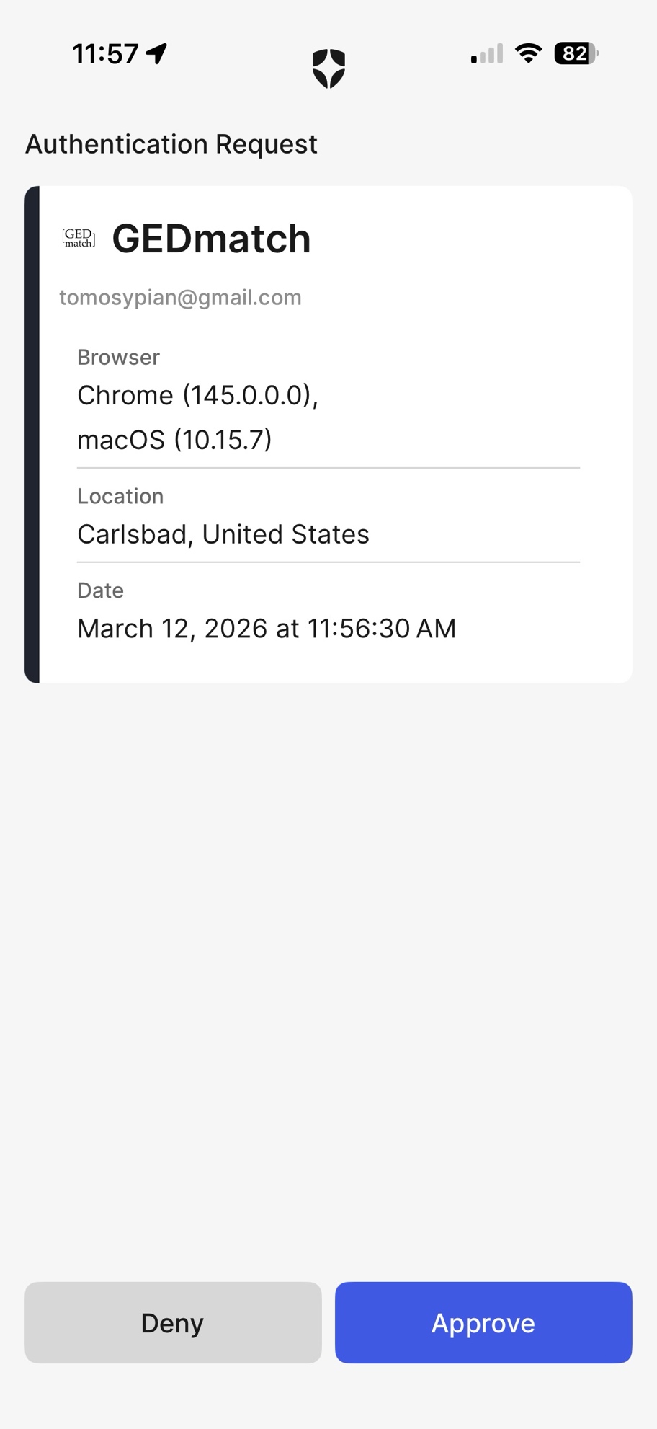Tap the Deny button

click(x=173, y=1322)
